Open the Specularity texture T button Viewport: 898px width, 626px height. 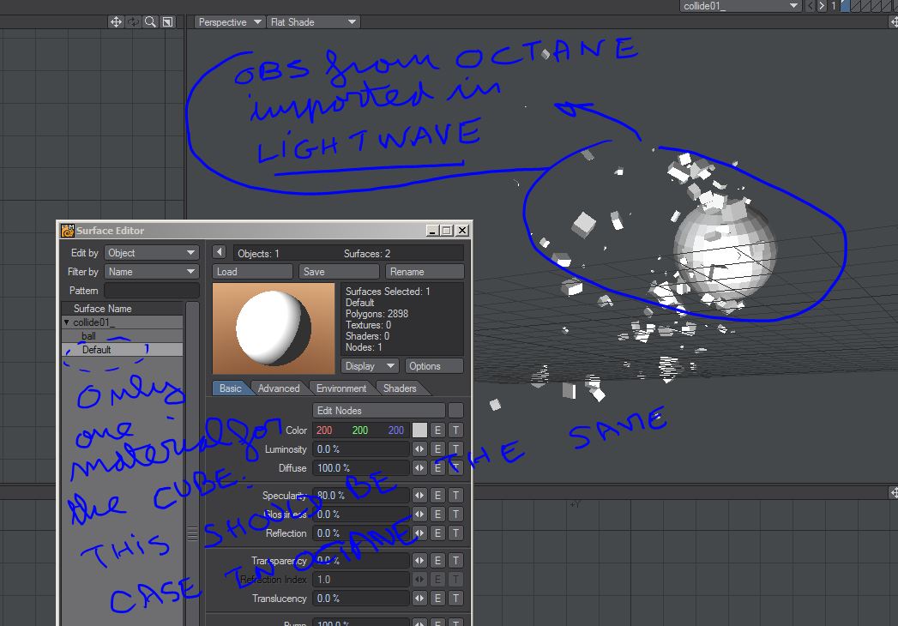pyautogui.click(x=456, y=496)
